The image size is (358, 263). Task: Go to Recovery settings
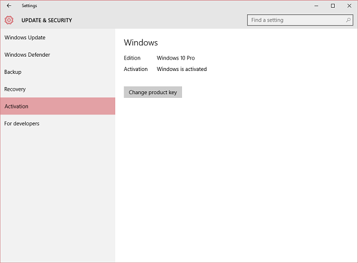[57, 89]
